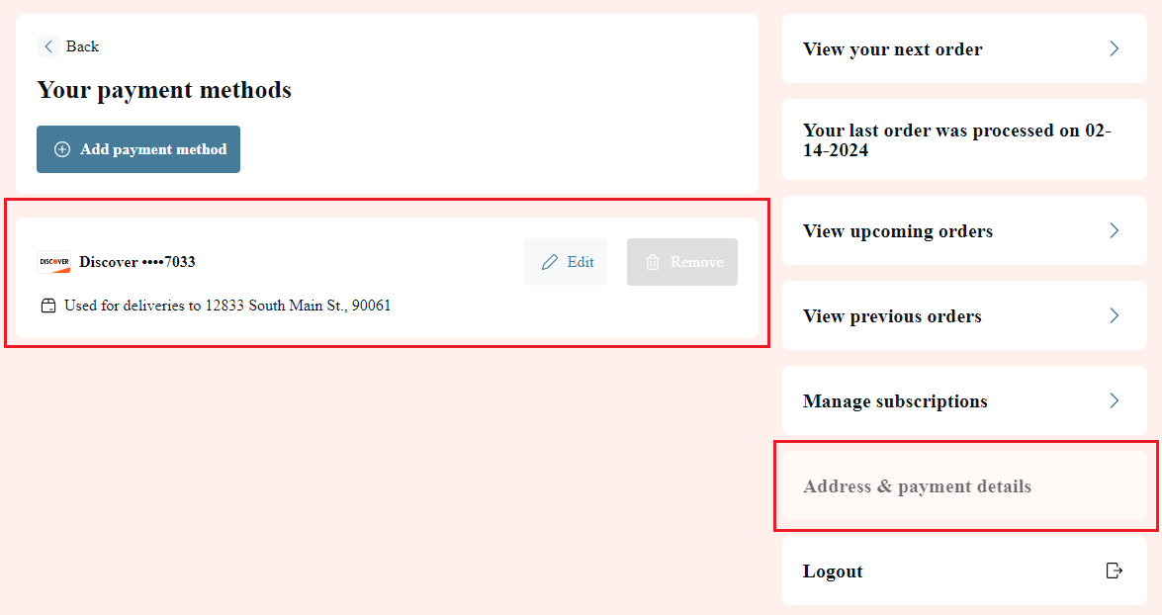
Task: Expand View upcoming orders arrow
Action: coord(1114,231)
